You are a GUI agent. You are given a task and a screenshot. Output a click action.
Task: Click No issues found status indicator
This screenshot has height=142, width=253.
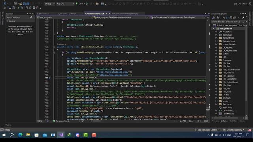coord(61,121)
